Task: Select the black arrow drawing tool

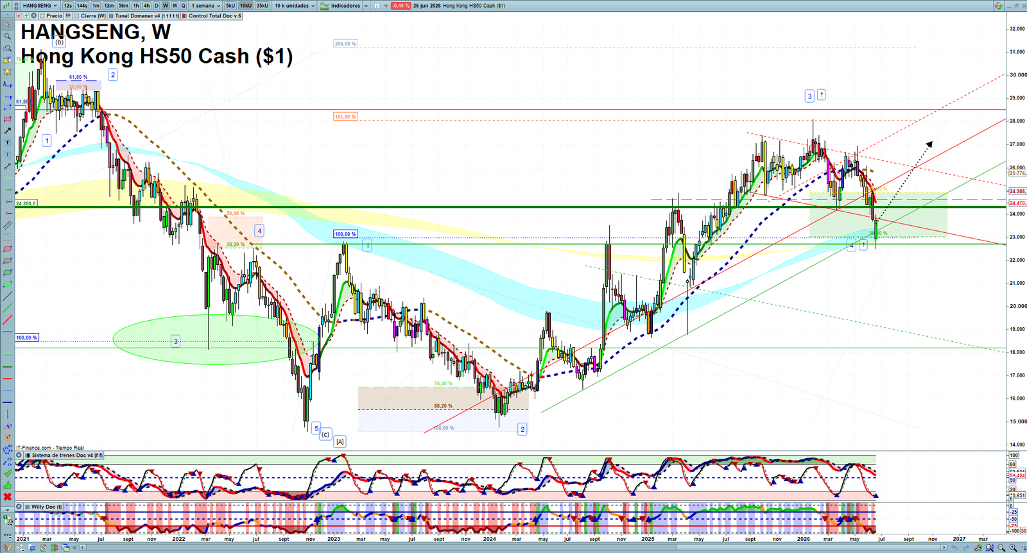Action: pos(8,131)
